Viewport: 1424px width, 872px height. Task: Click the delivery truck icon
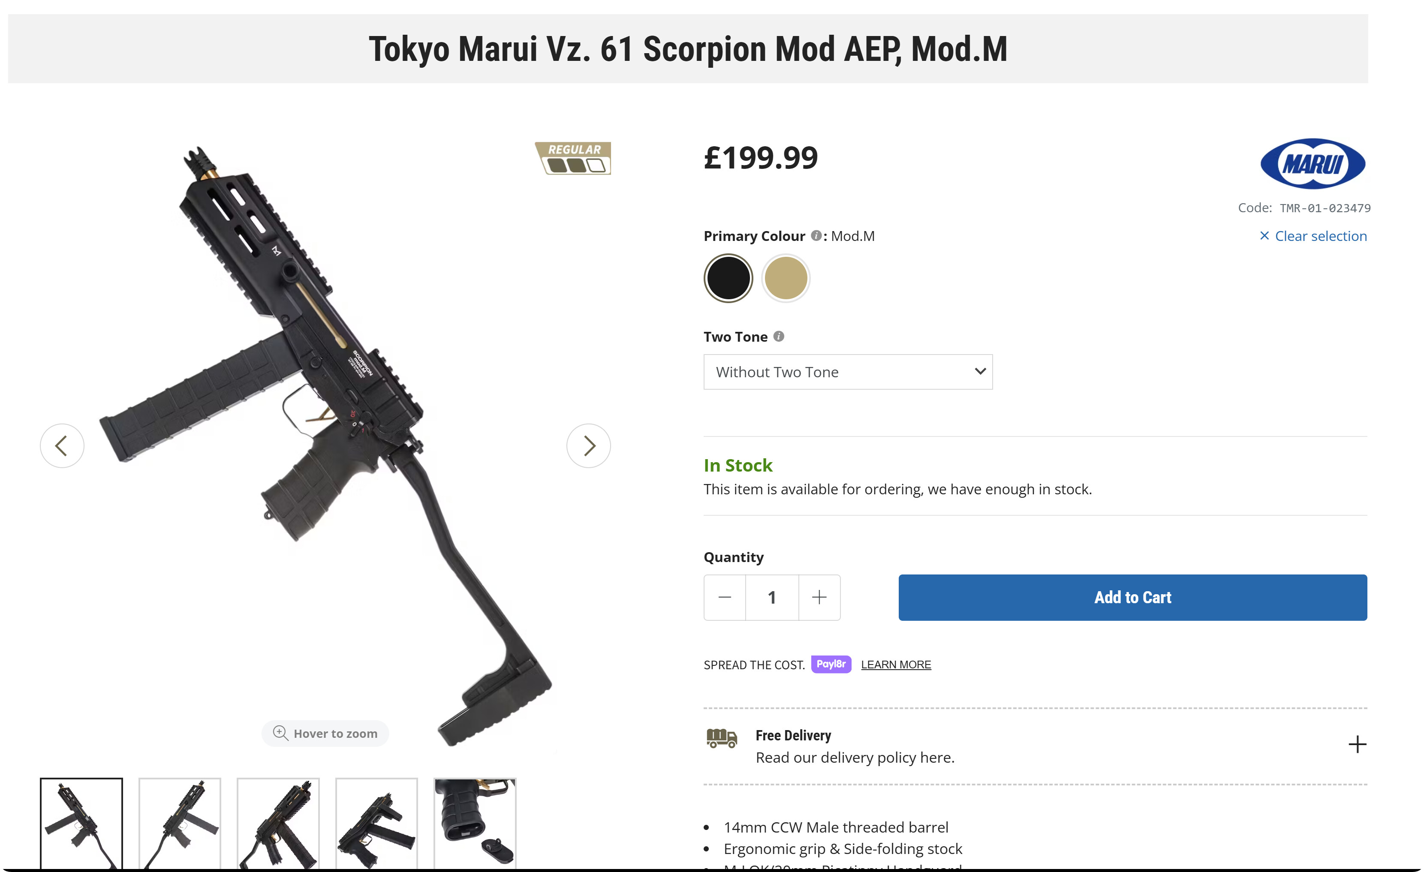point(721,738)
